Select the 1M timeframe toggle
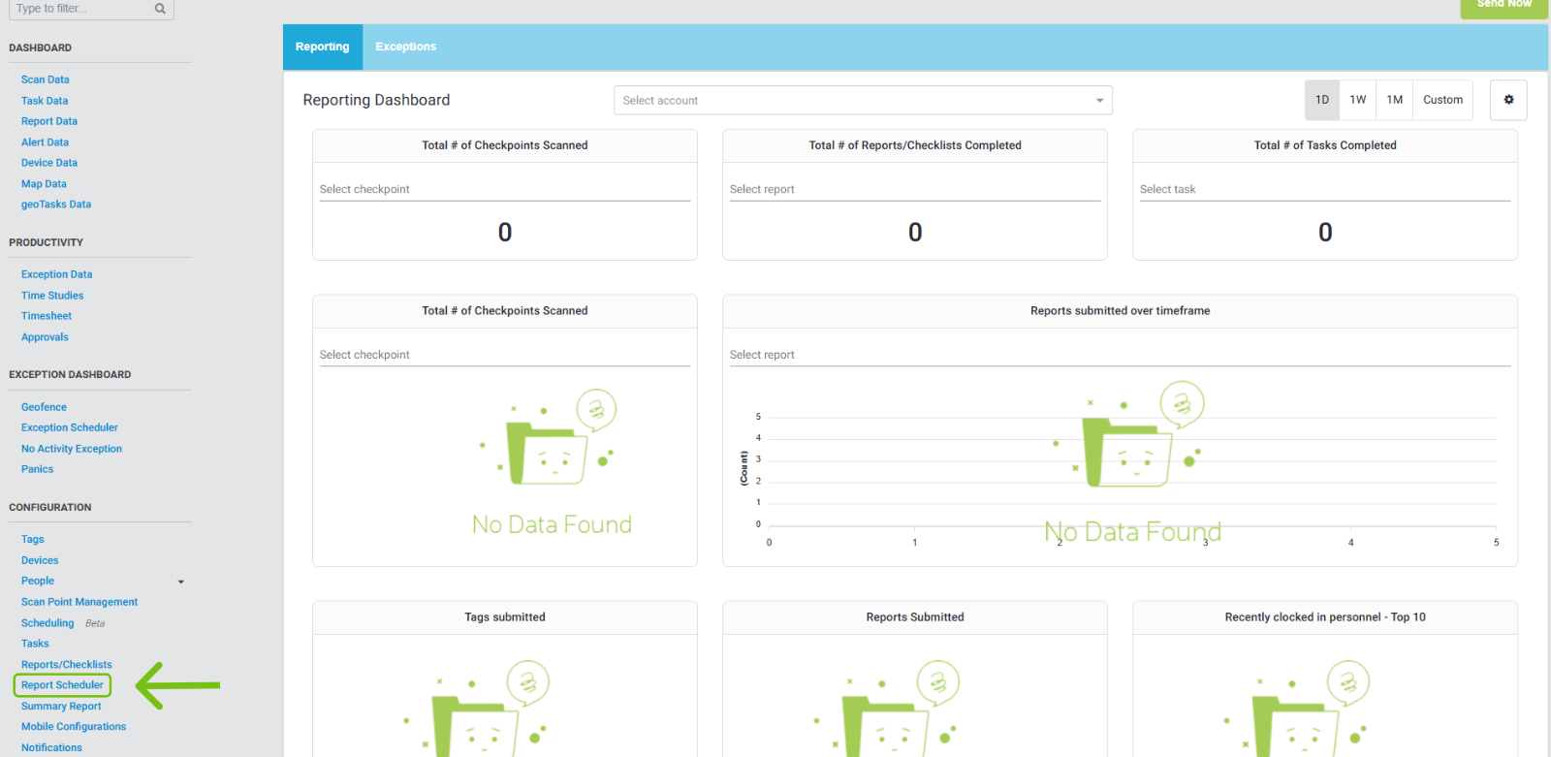1551x757 pixels. point(1394,100)
